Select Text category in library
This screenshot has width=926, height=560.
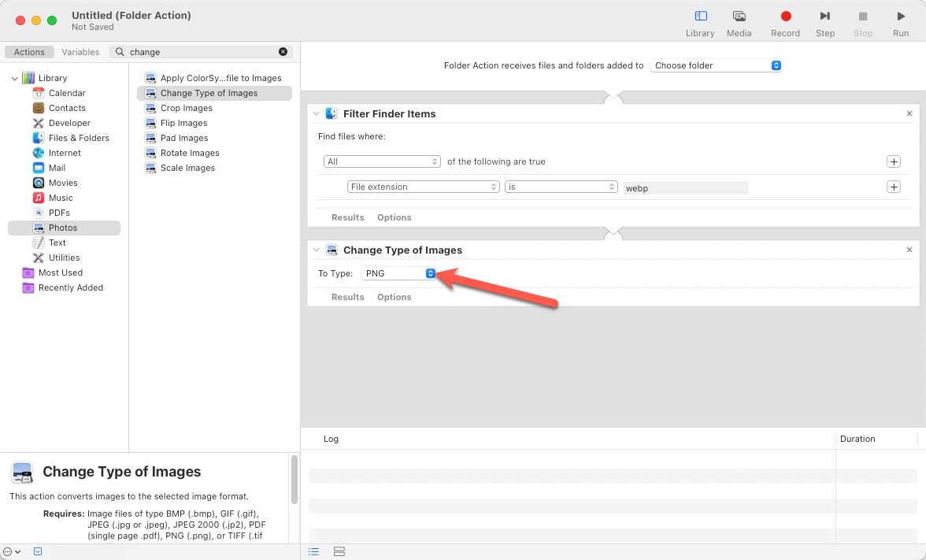57,243
